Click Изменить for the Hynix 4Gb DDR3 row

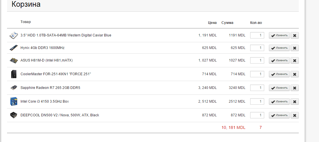pos(279,48)
